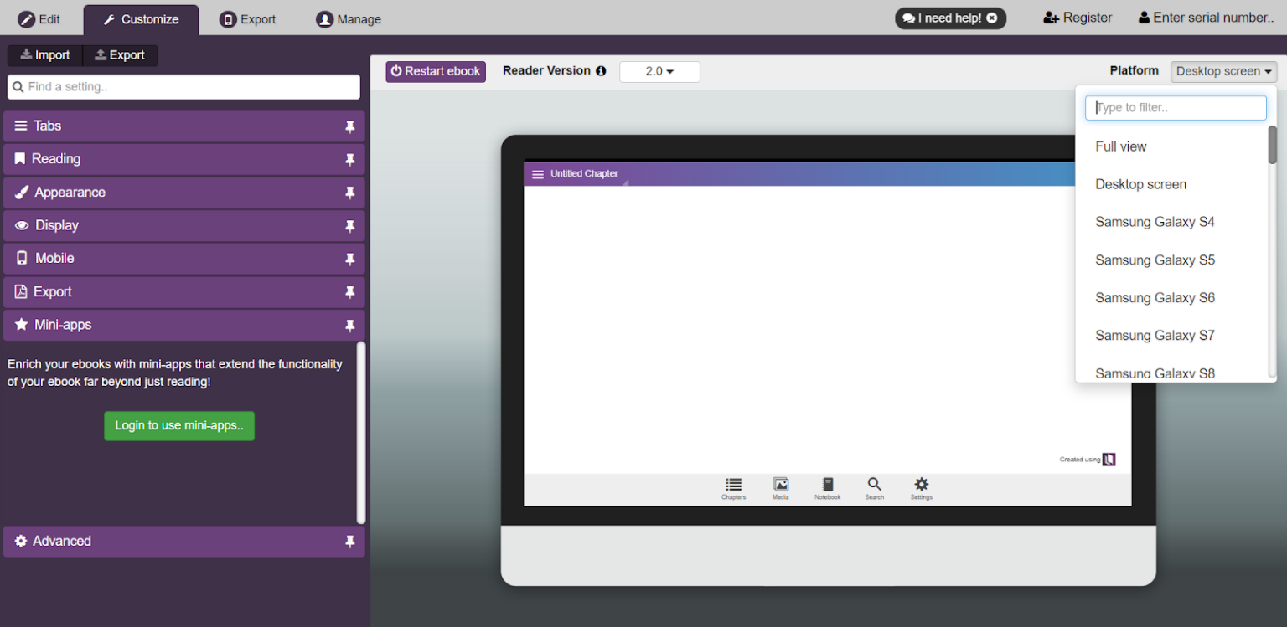
Task: Click the Search icon in the reader toolbar
Action: point(874,489)
